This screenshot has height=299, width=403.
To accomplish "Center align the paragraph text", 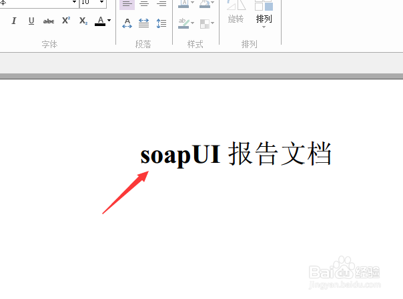I will [144, 3].
